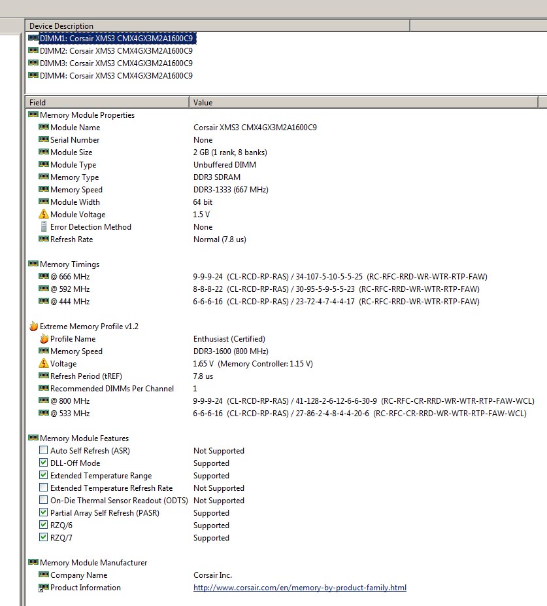547x606 pixels.
Task: Click the @ 666 MHz timing icon
Action: click(x=44, y=276)
